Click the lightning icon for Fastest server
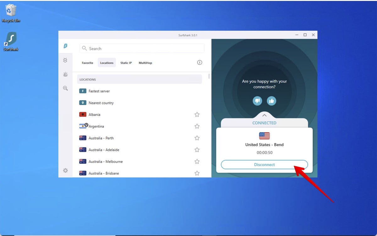The width and height of the screenshot is (377, 236). tap(83, 91)
